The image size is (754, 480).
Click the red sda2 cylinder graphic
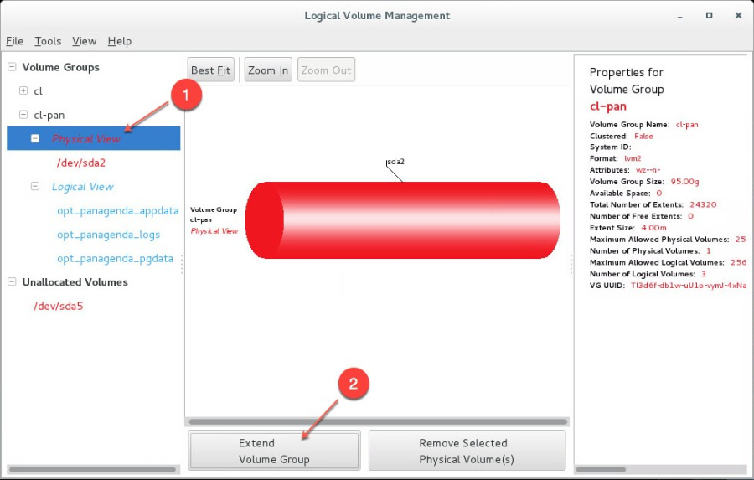coord(402,219)
